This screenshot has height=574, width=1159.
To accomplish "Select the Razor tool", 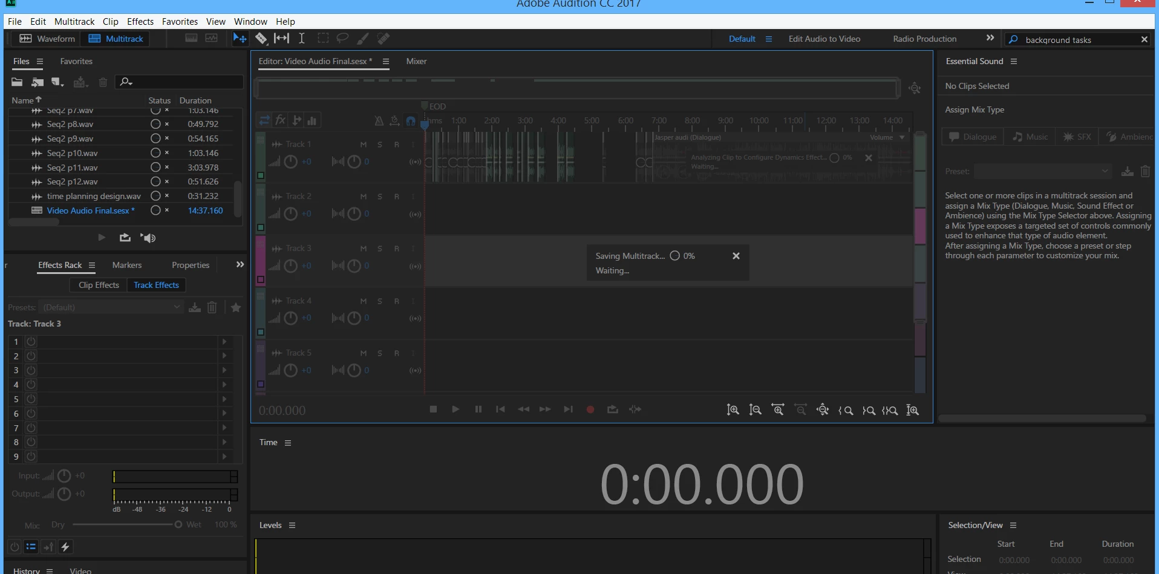I will [x=261, y=38].
